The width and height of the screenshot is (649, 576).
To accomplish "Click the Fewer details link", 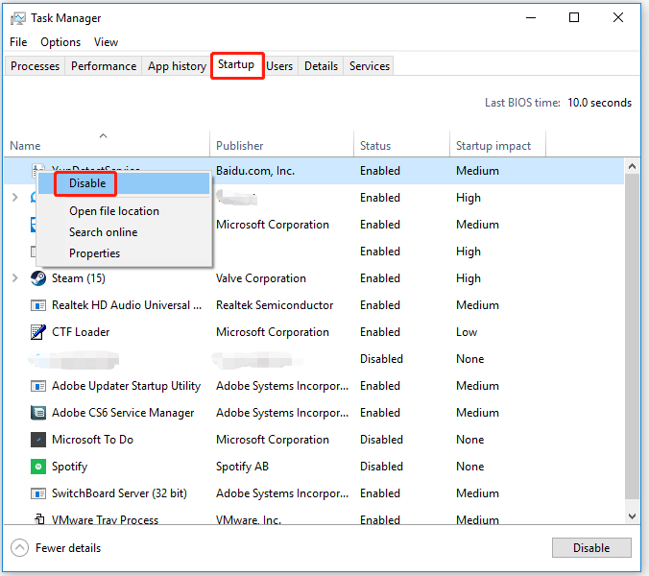I will [x=68, y=548].
